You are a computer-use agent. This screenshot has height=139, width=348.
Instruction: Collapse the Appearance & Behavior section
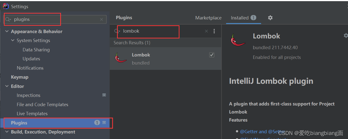pos(7,31)
